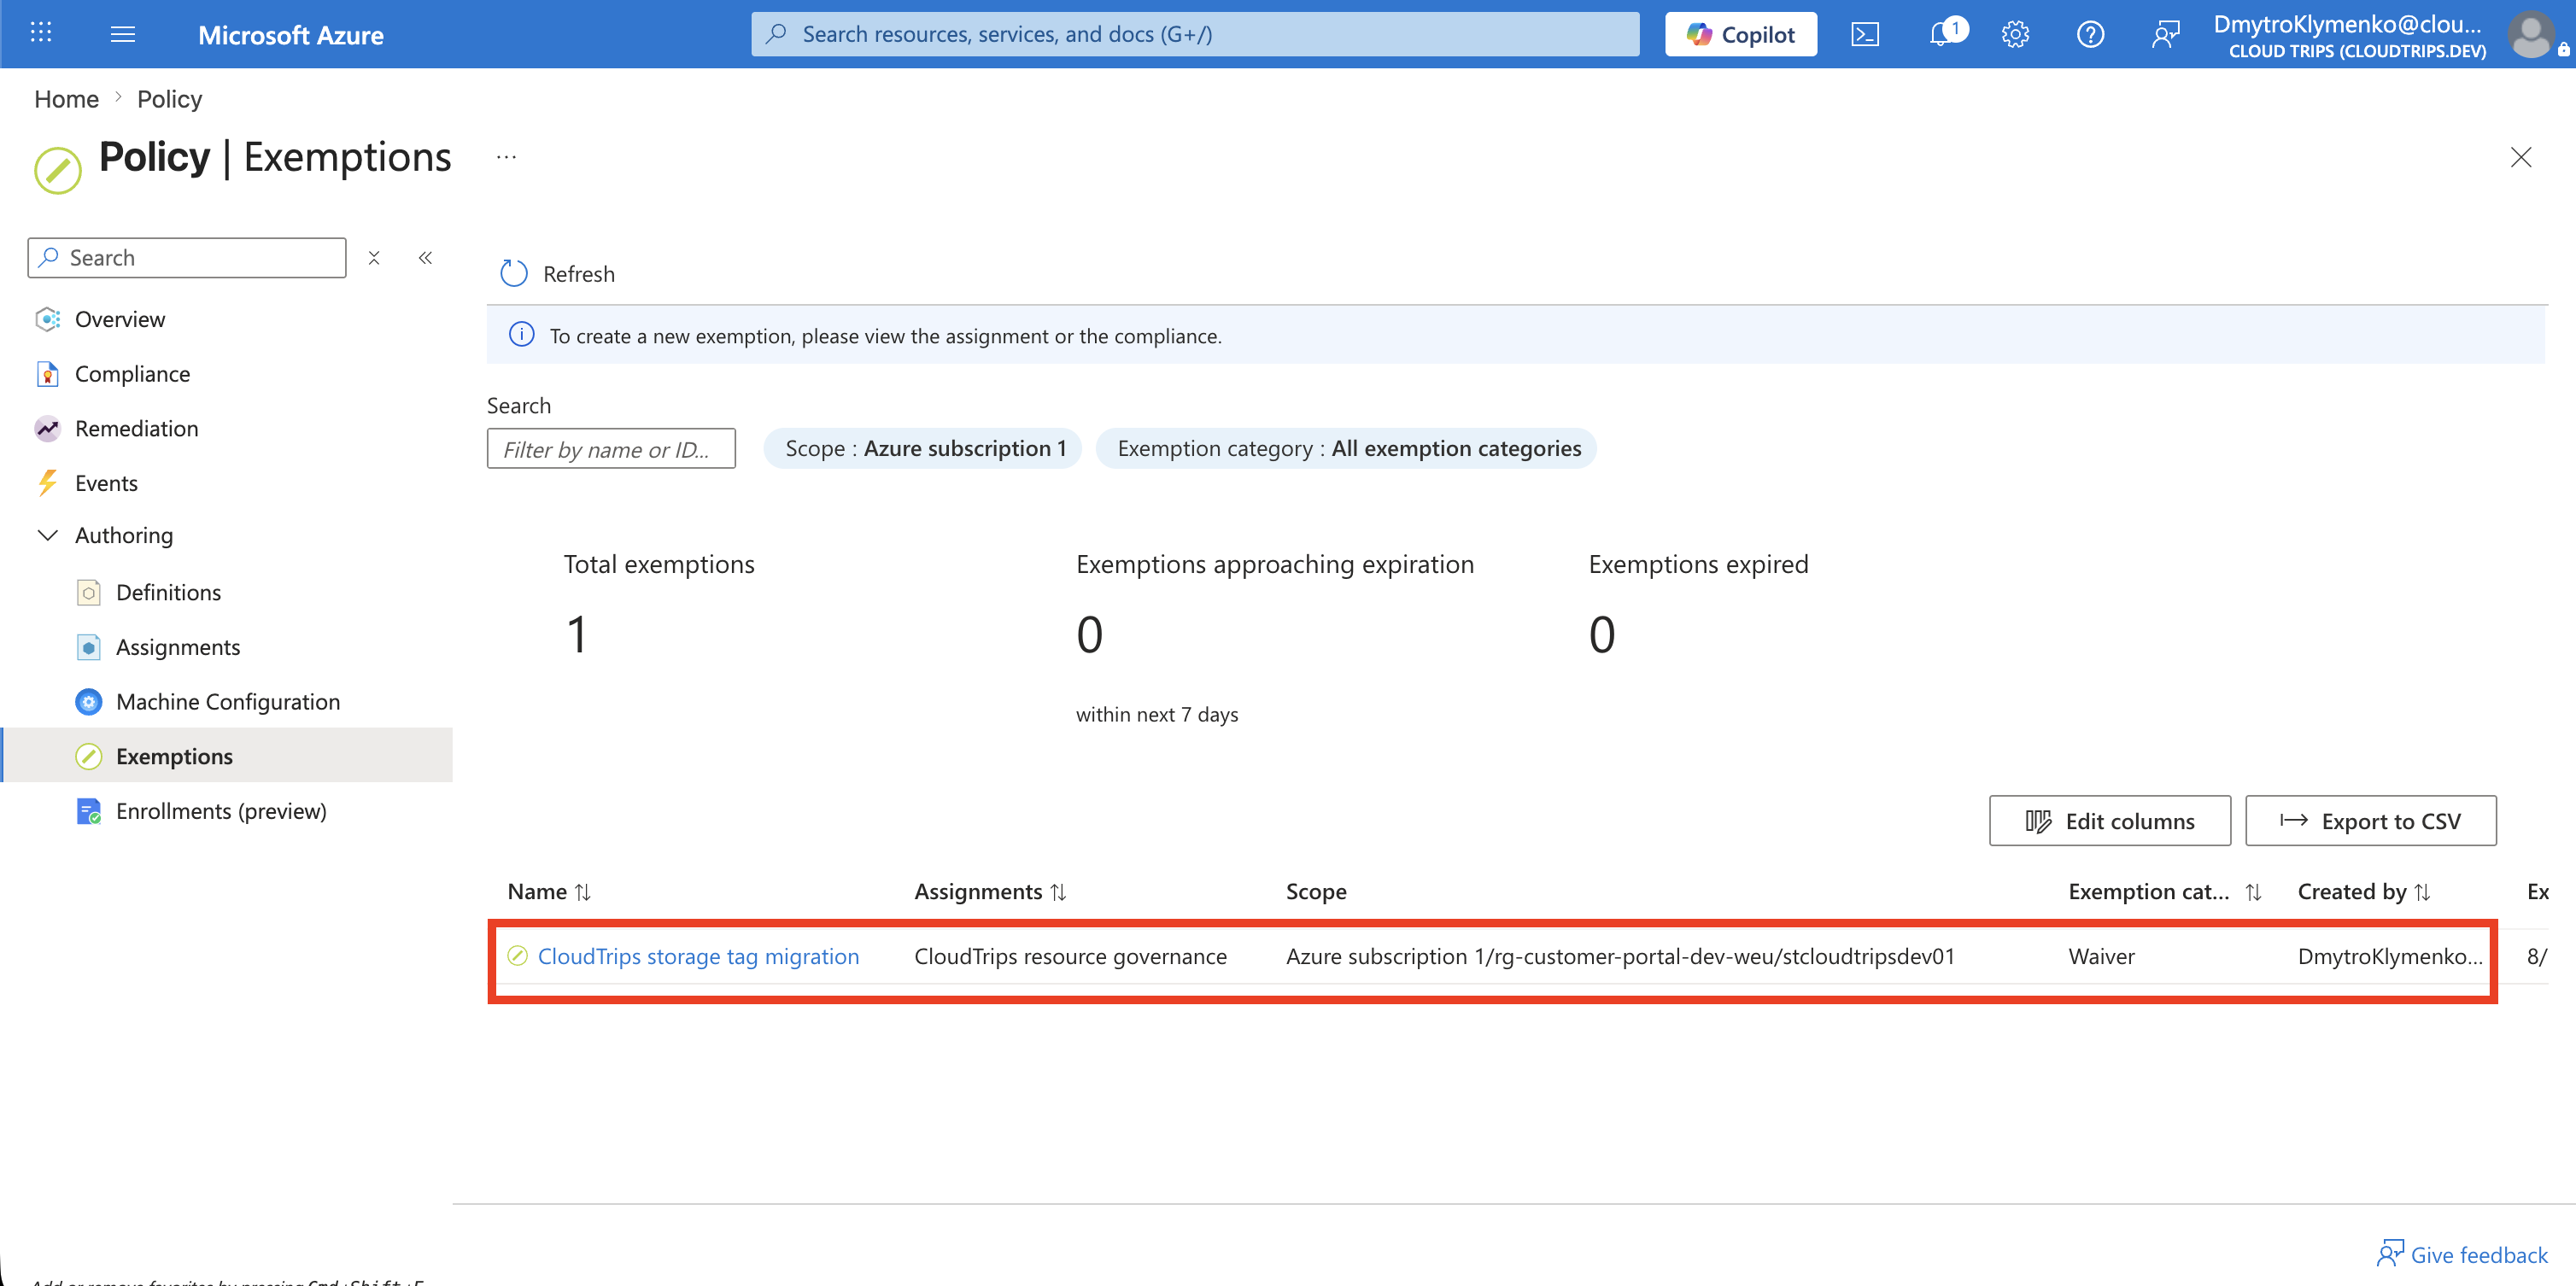
Task: Open the ellipsis more options by title
Action: tap(506, 157)
